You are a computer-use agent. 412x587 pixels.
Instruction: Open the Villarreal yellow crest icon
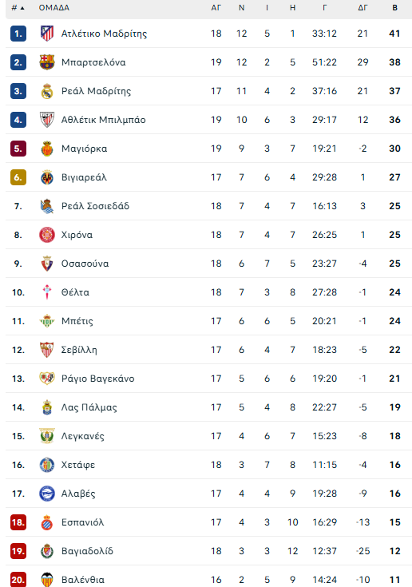pos(47,177)
